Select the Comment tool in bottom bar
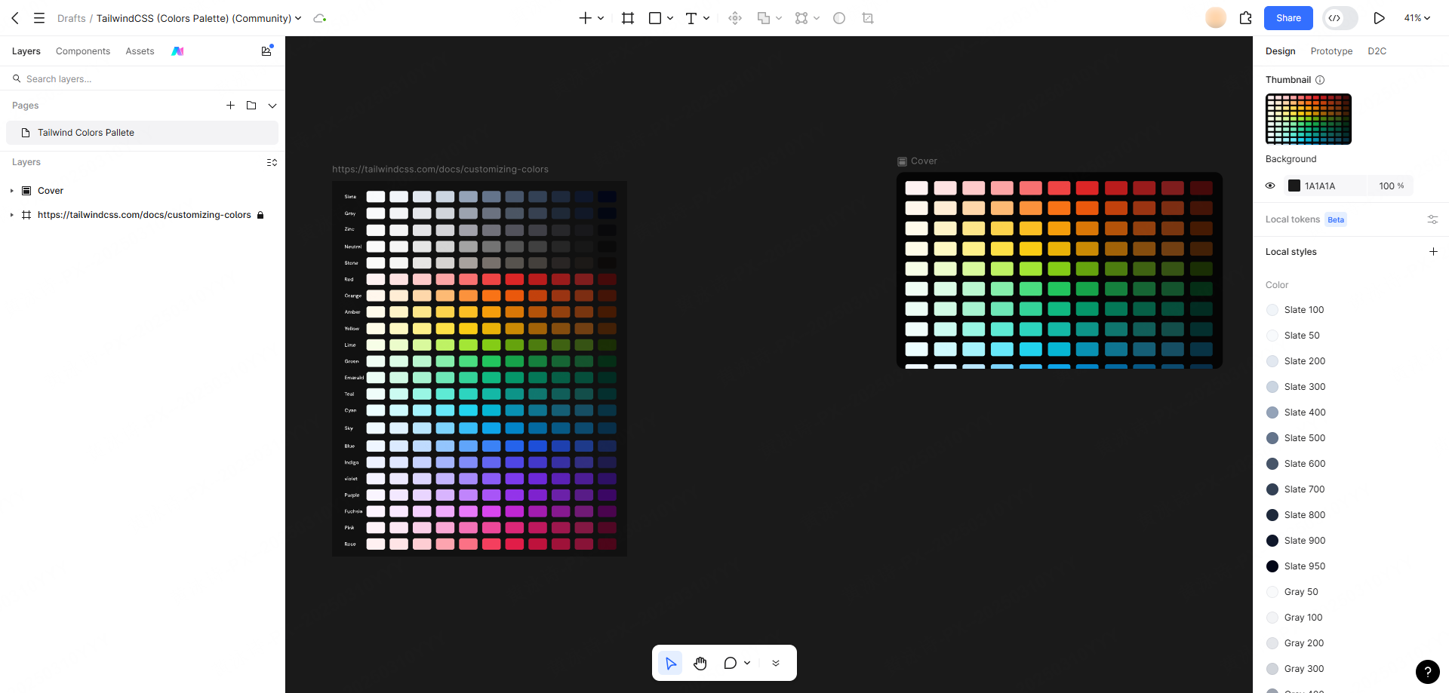The height and width of the screenshot is (693, 1449). [x=731, y=663]
